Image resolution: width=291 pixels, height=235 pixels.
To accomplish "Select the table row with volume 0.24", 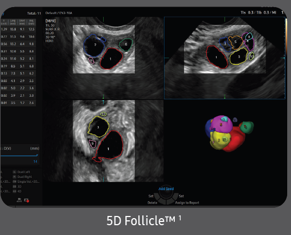I will click(18, 59).
